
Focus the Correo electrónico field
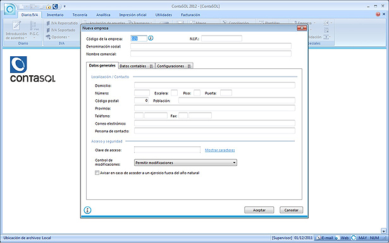point(214,123)
